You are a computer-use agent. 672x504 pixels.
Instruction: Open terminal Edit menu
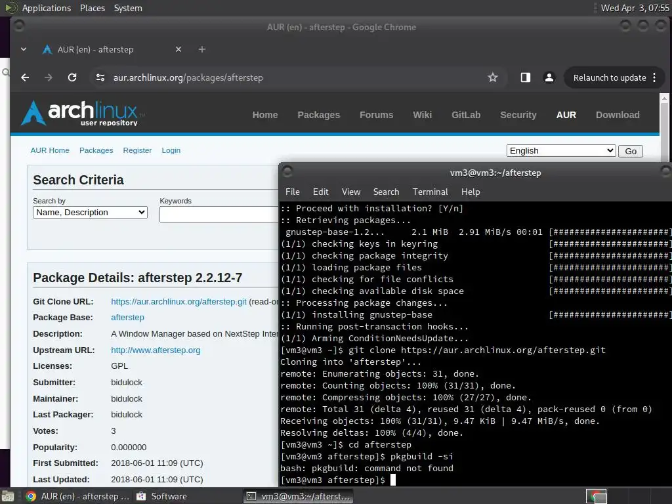tap(320, 192)
